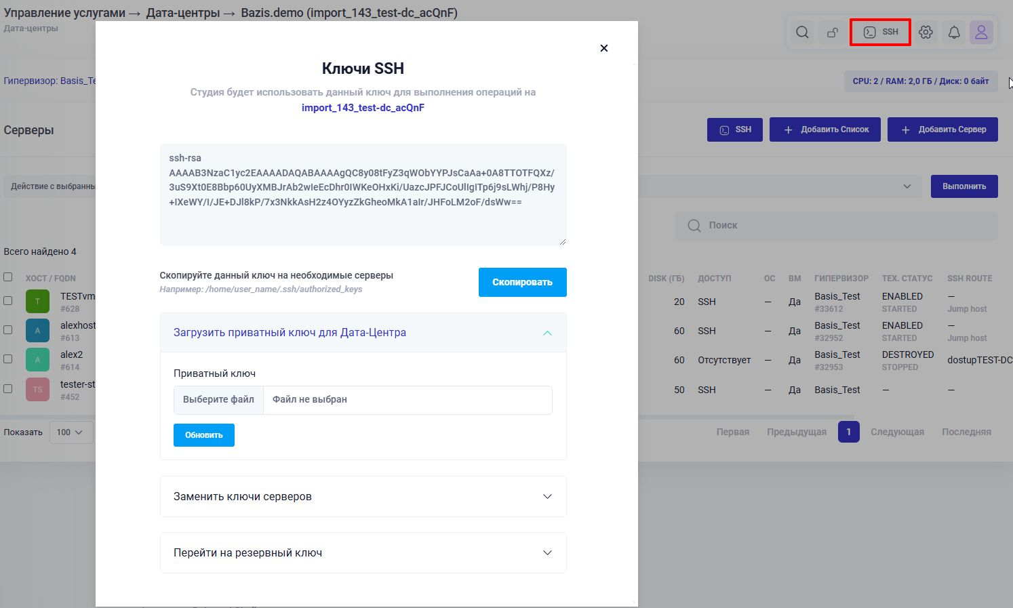Viewport: 1013px width, 608px height.
Task: Click the search magnifier icon in top toolbar
Action: pos(802,33)
